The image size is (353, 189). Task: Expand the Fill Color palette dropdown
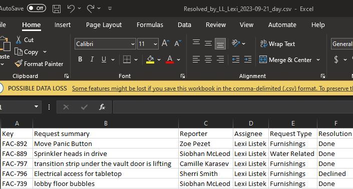click(x=159, y=59)
